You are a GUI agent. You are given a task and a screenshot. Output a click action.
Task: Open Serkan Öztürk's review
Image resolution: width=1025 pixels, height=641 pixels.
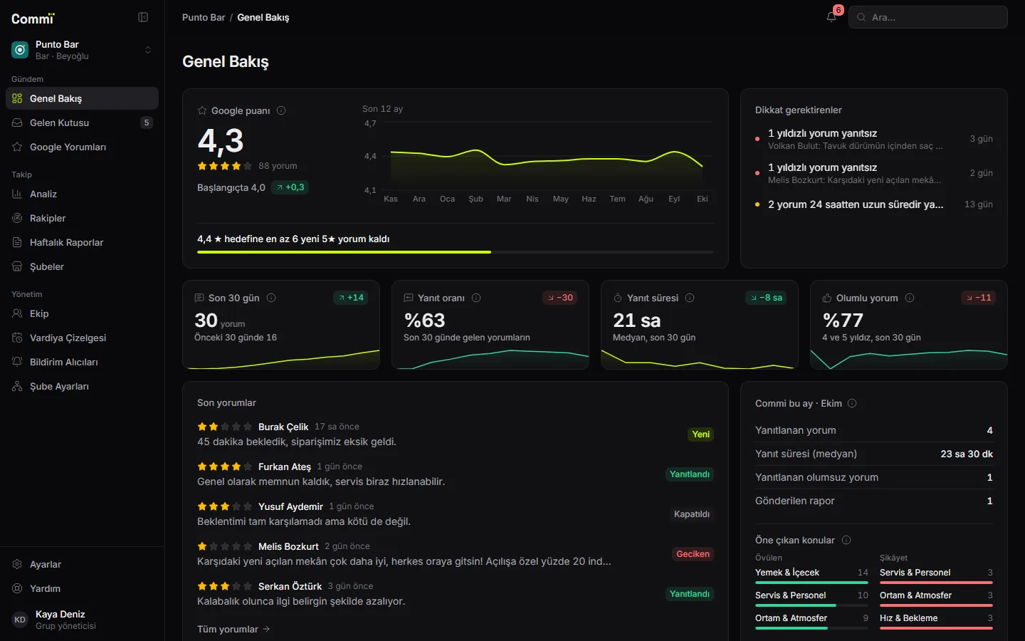point(456,594)
